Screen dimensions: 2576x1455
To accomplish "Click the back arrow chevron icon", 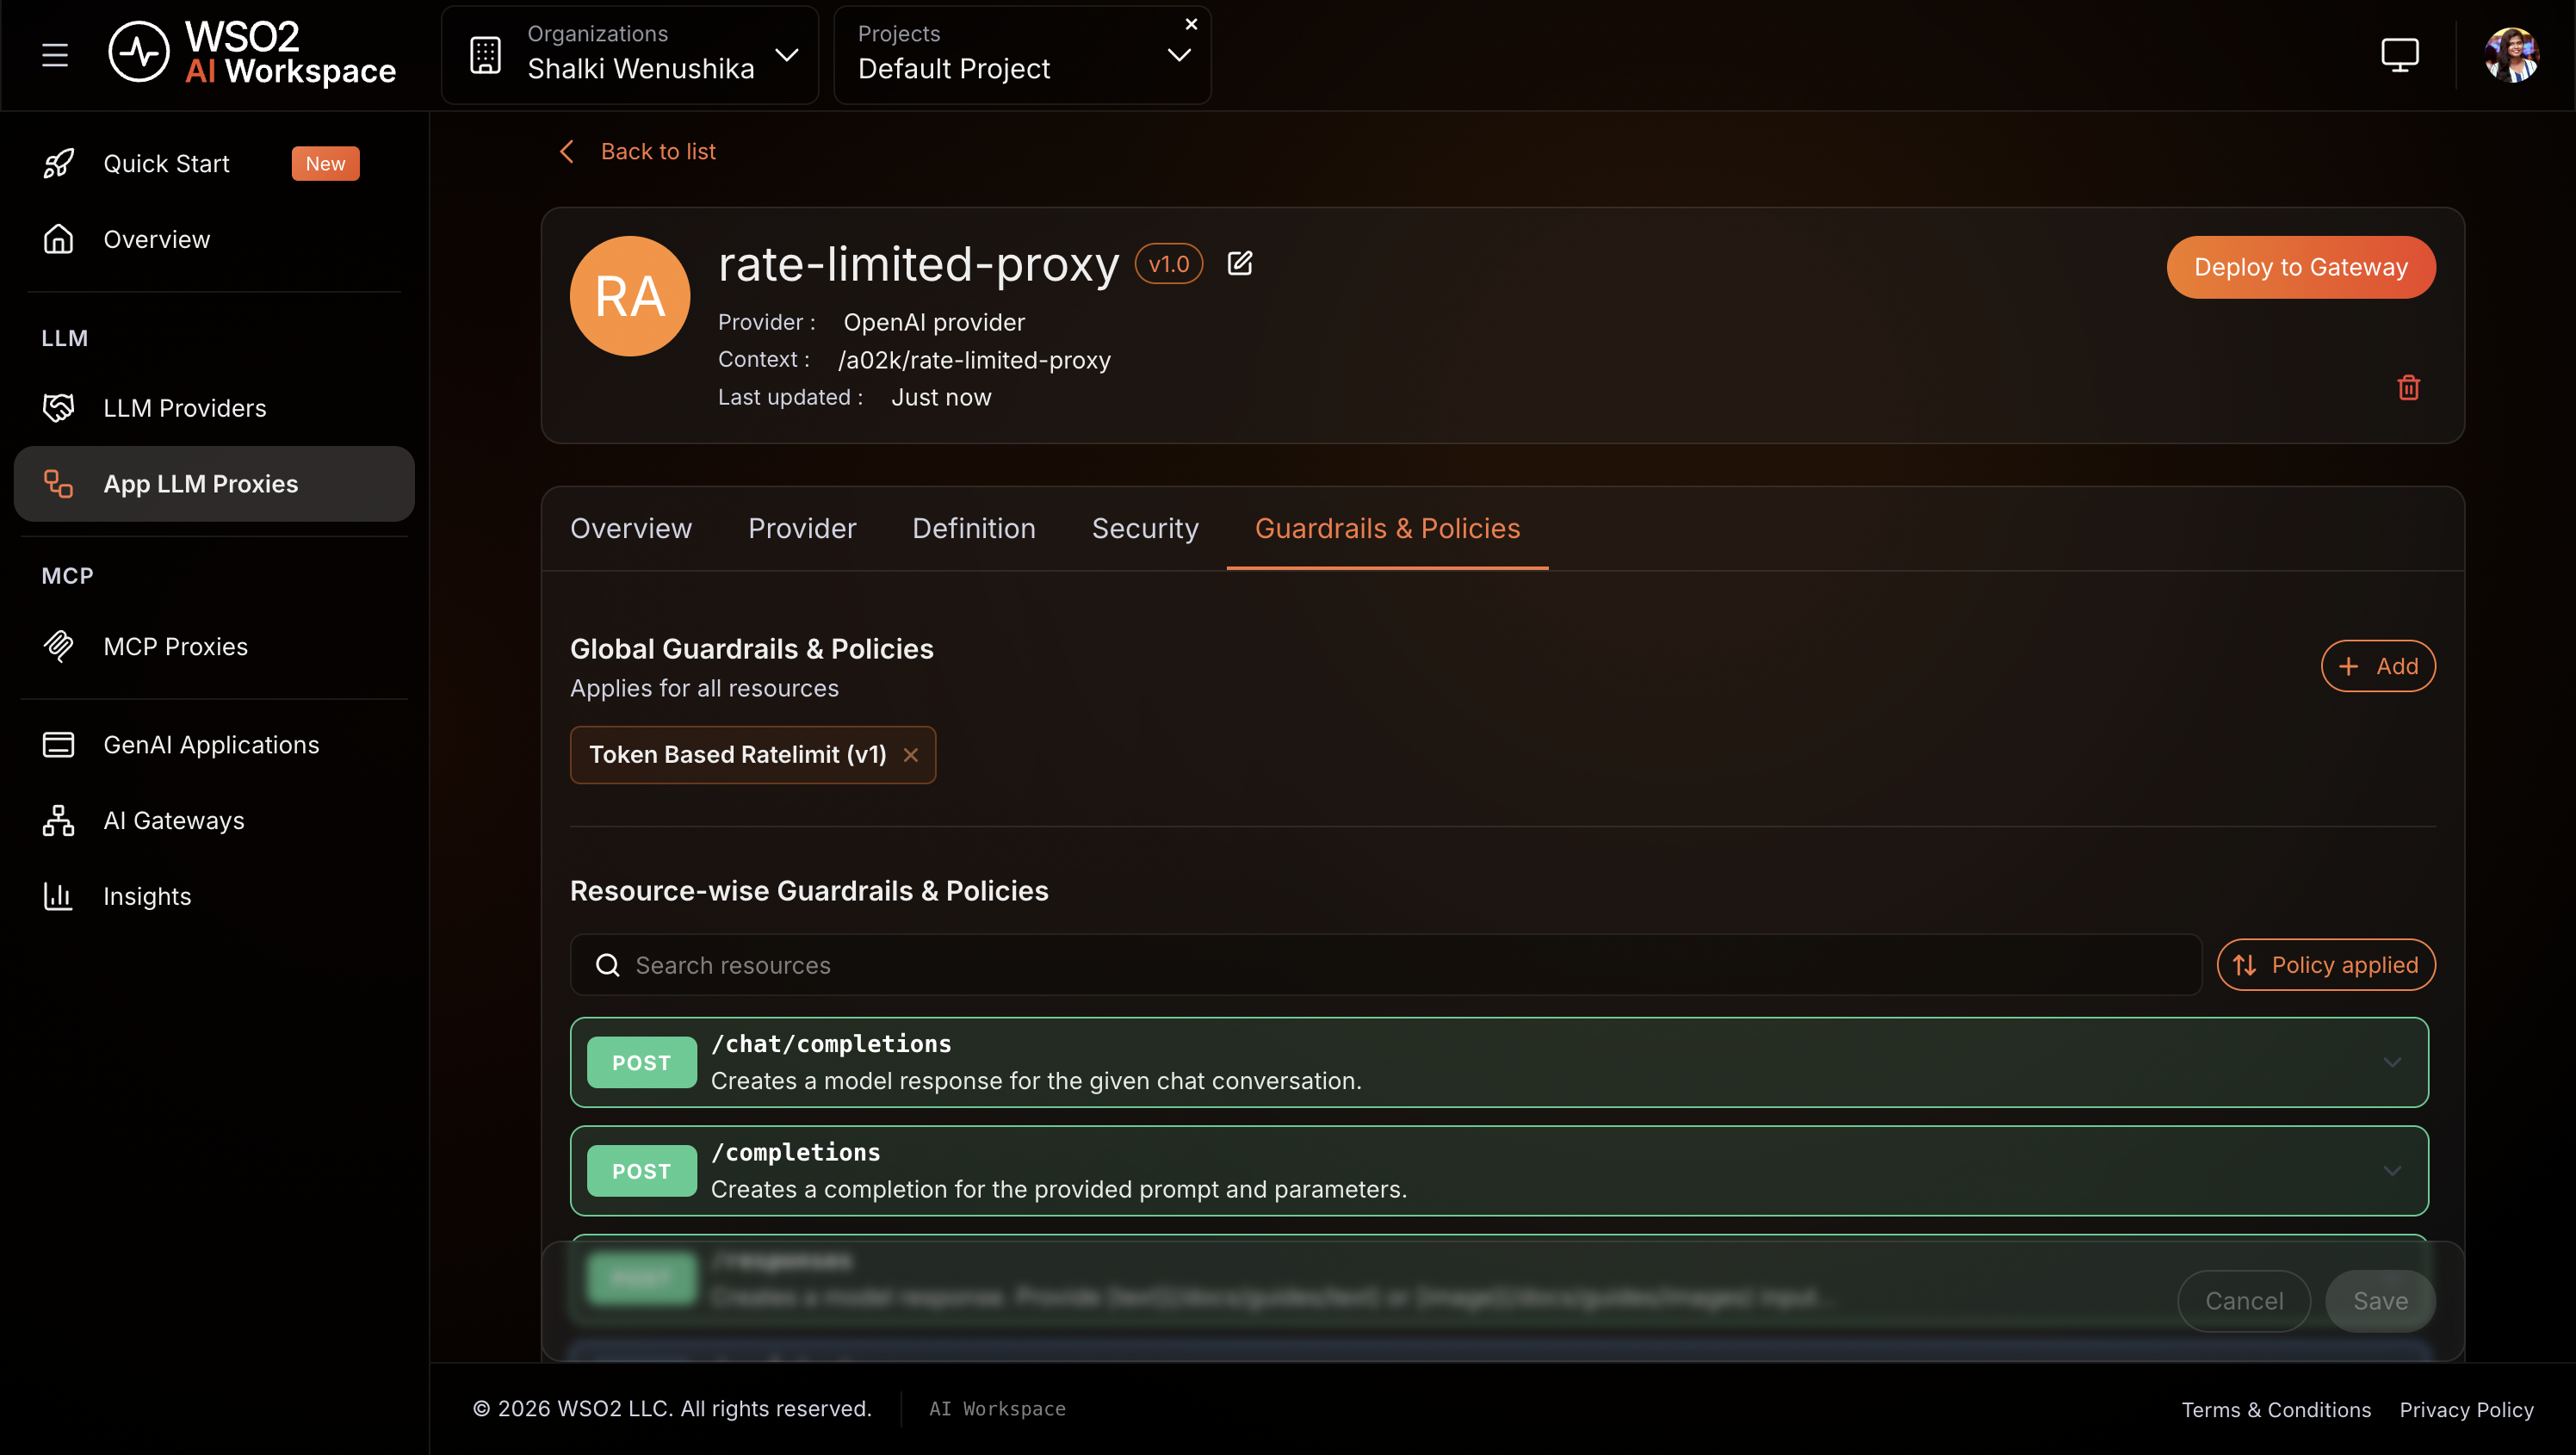I will point(567,151).
